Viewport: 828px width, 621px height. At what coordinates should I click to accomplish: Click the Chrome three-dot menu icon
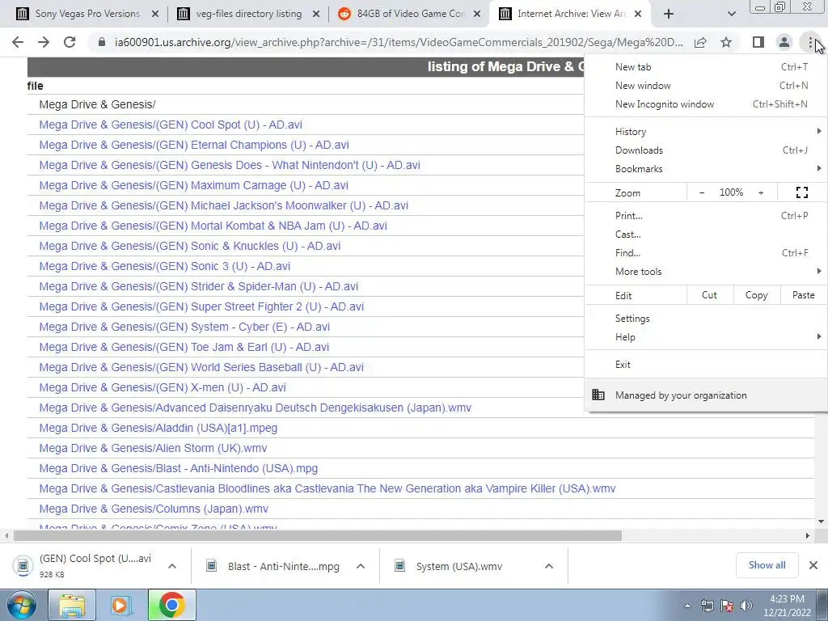[x=810, y=42]
